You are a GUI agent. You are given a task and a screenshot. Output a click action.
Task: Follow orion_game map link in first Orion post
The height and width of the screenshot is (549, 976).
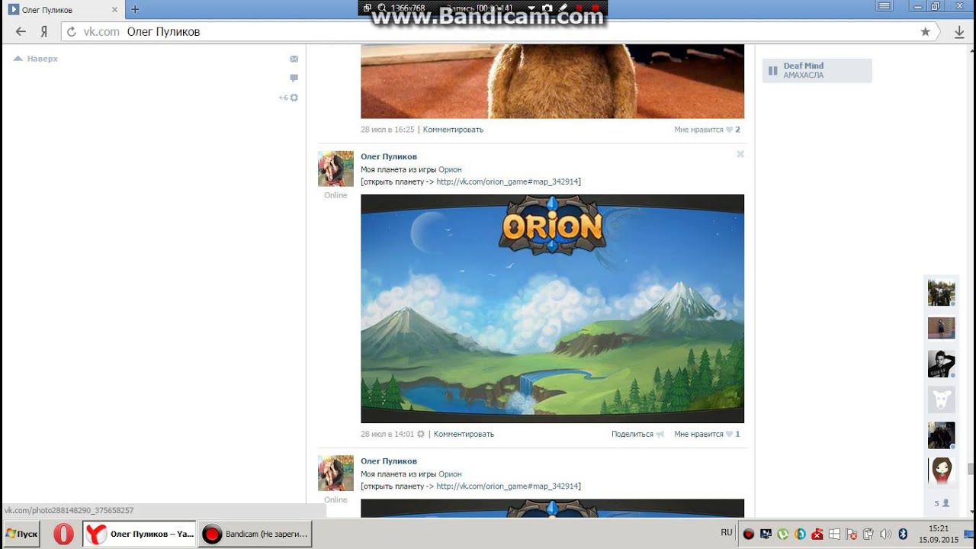507,181
